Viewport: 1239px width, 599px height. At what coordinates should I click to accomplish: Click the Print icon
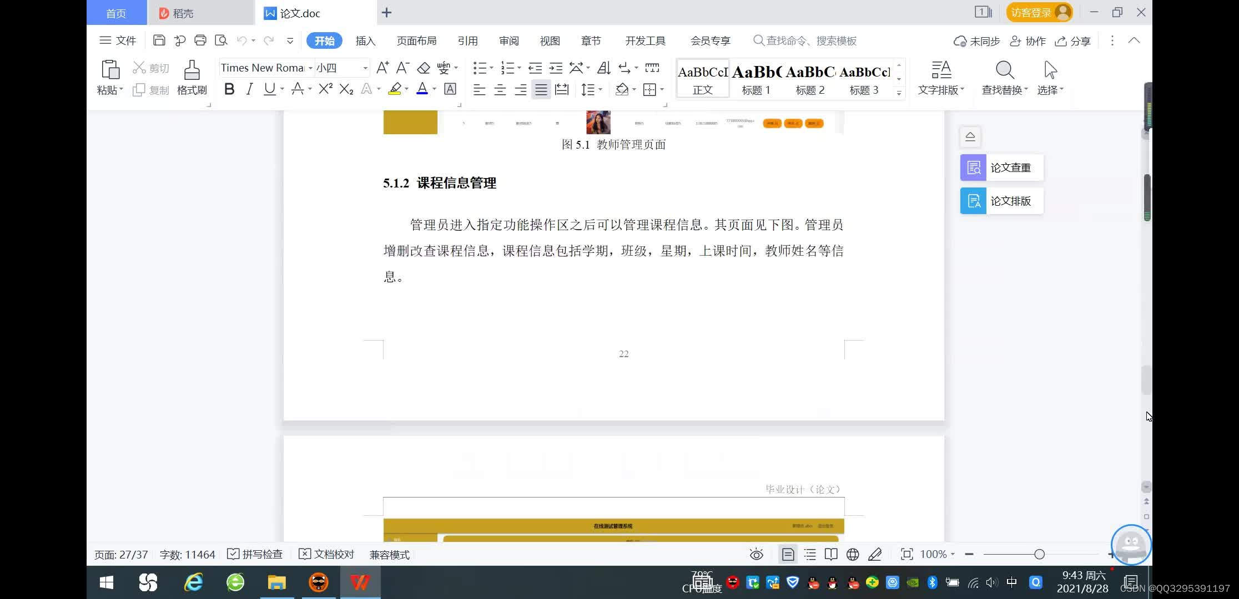[200, 40]
